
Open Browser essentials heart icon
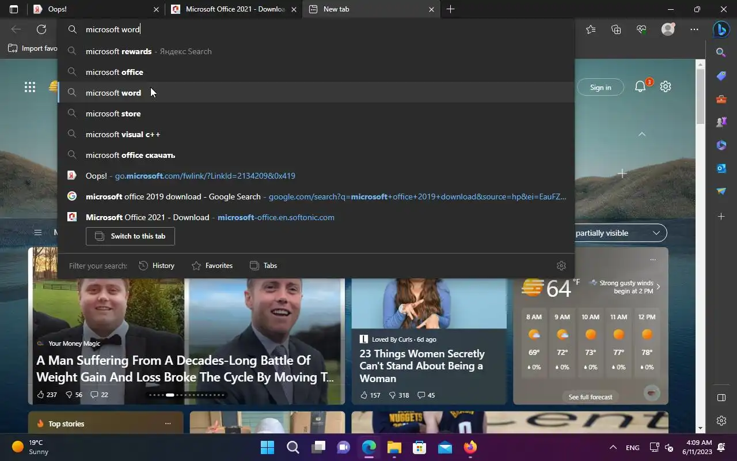pyautogui.click(x=641, y=29)
